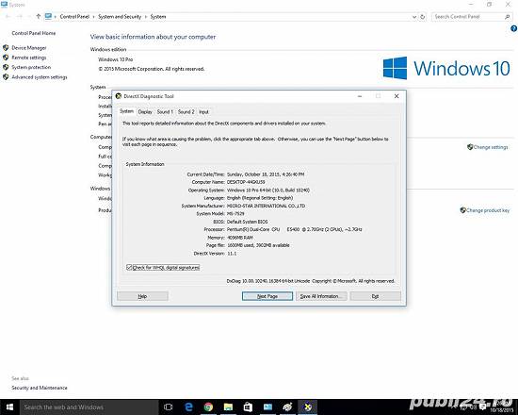Open Advanced system settings link
This screenshot has width=518, height=415.
[x=40, y=77]
